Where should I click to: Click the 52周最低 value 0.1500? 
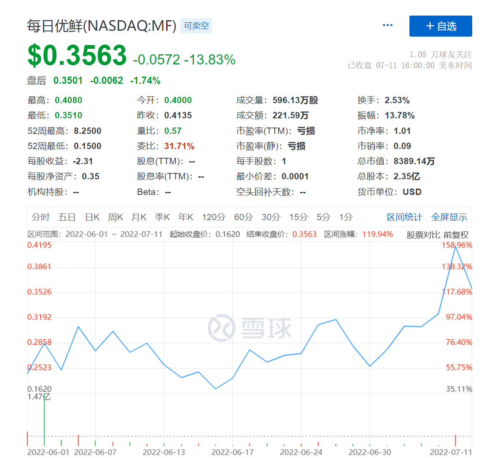coord(87,146)
